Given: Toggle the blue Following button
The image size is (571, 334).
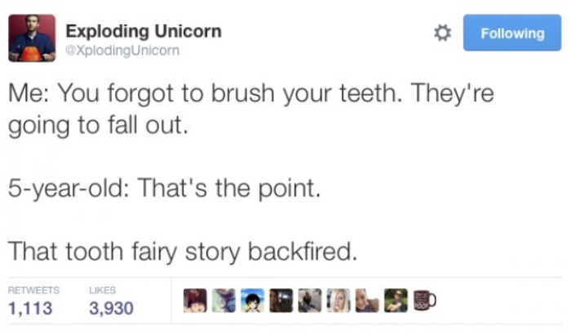Looking at the screenshot, I should pos(512,33).
